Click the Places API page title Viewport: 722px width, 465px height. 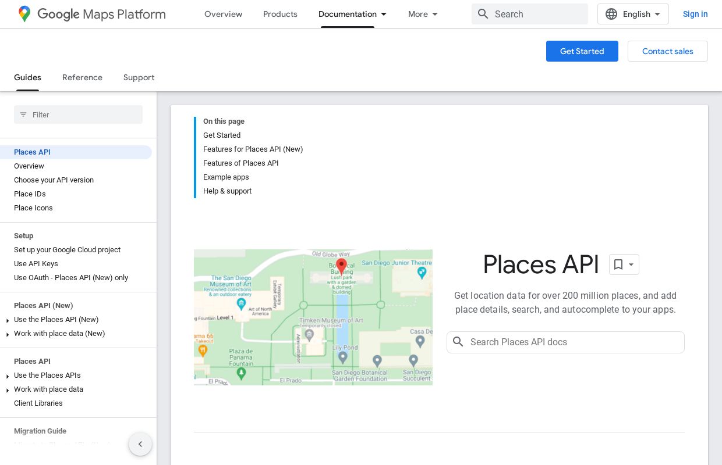[x=541, y=264]
